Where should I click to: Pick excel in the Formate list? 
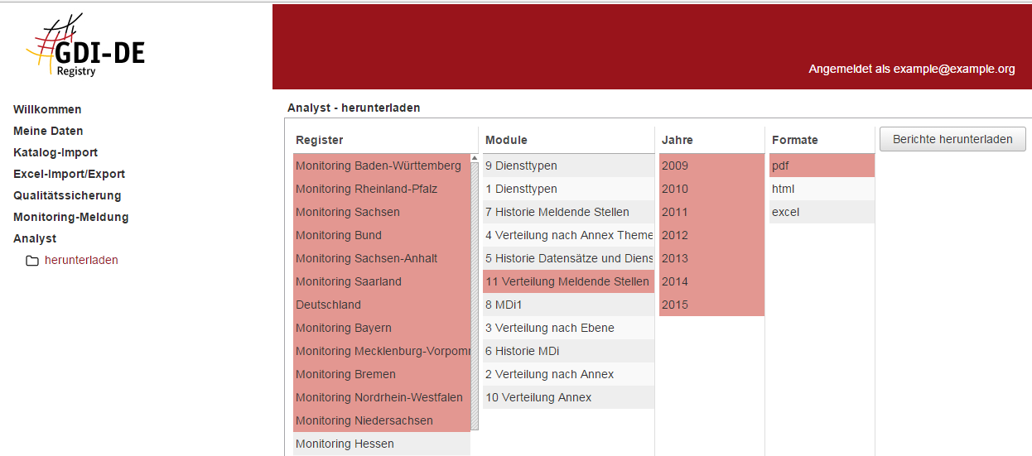pyautogui.click(x=785, y=212)
